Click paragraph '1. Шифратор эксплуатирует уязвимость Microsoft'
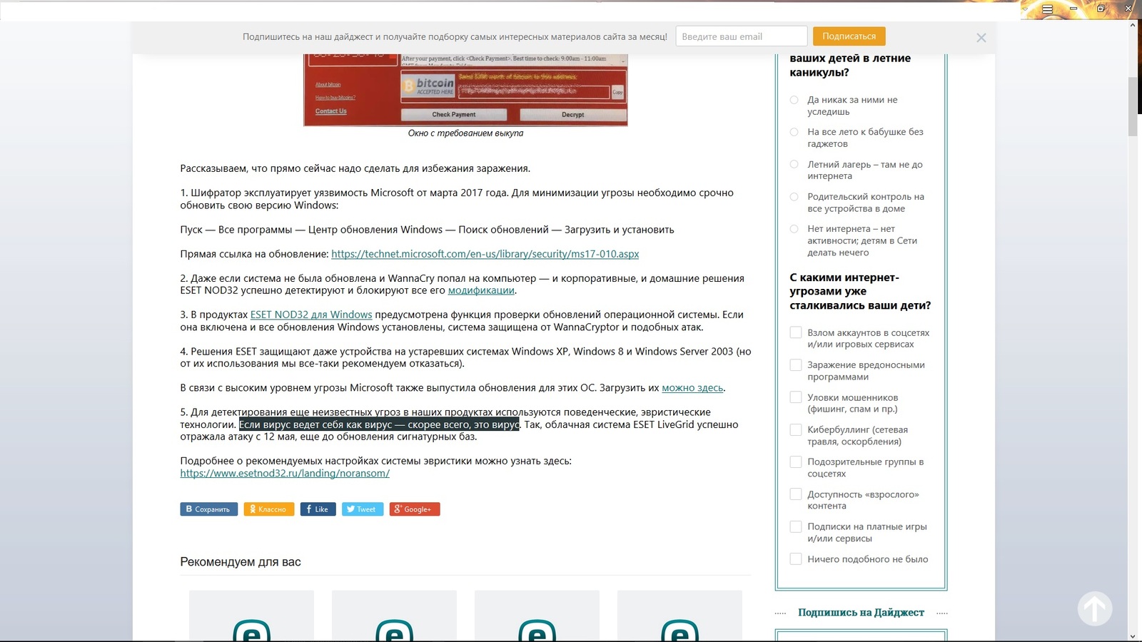 tap(457, 199)
